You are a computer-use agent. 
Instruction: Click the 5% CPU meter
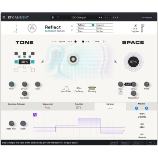pos(151,143)
